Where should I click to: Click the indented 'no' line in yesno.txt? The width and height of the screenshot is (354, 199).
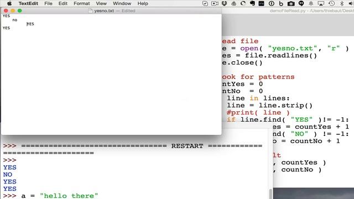click(x=15, y=20)
